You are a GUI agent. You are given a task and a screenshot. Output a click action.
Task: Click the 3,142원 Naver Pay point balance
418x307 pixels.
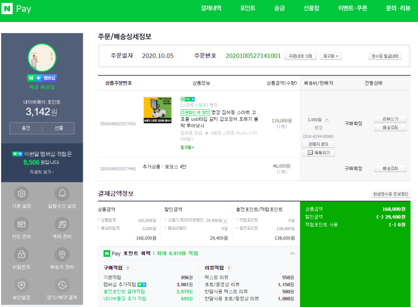41,112
